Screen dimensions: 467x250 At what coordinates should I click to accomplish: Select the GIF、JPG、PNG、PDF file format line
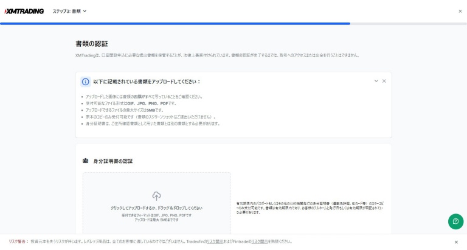(x=131, y=103)
